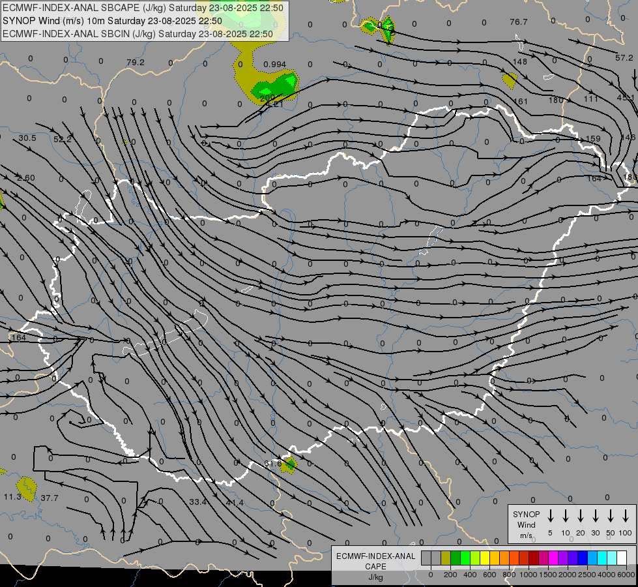Click the 400 tick label on CAPE scale
The width and height of the screenshot is (638, 587).
point(470,575)
